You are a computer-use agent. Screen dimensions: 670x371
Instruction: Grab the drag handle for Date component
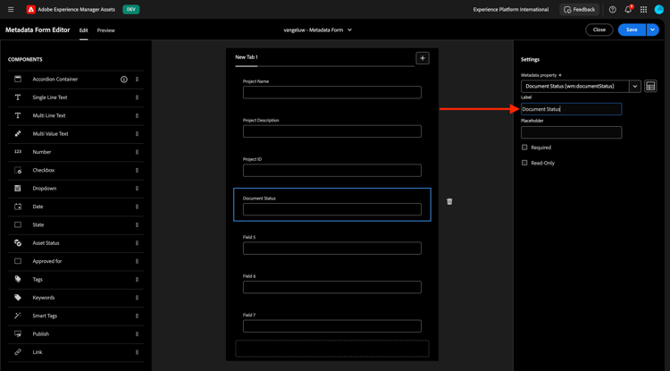click(138, 207)
